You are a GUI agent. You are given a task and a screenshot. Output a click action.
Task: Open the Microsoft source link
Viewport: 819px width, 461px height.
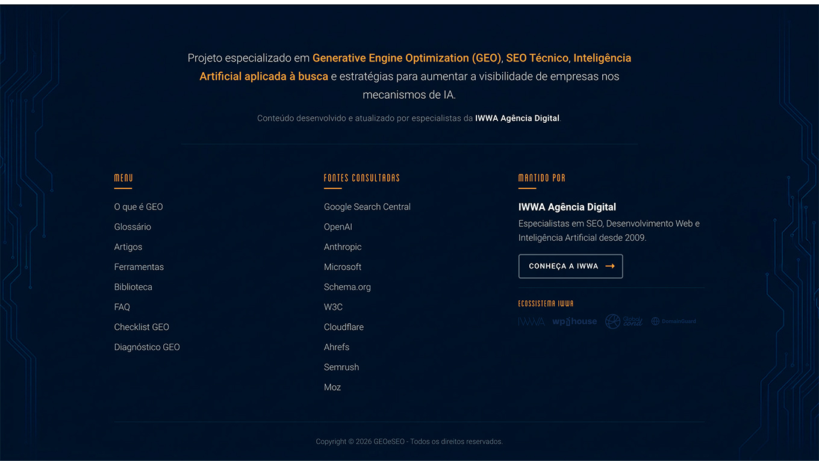(x=343, y=267)
